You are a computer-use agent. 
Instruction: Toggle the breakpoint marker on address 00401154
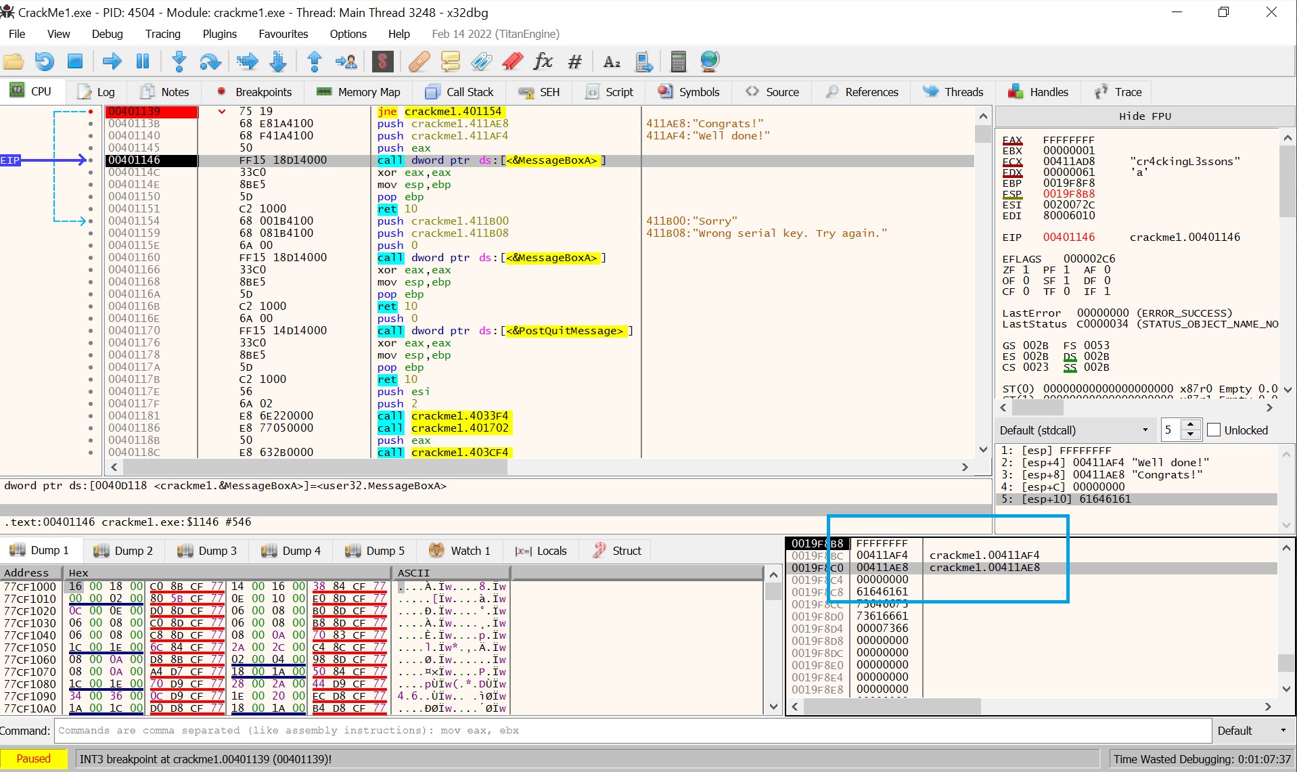(x=92, y=221)
